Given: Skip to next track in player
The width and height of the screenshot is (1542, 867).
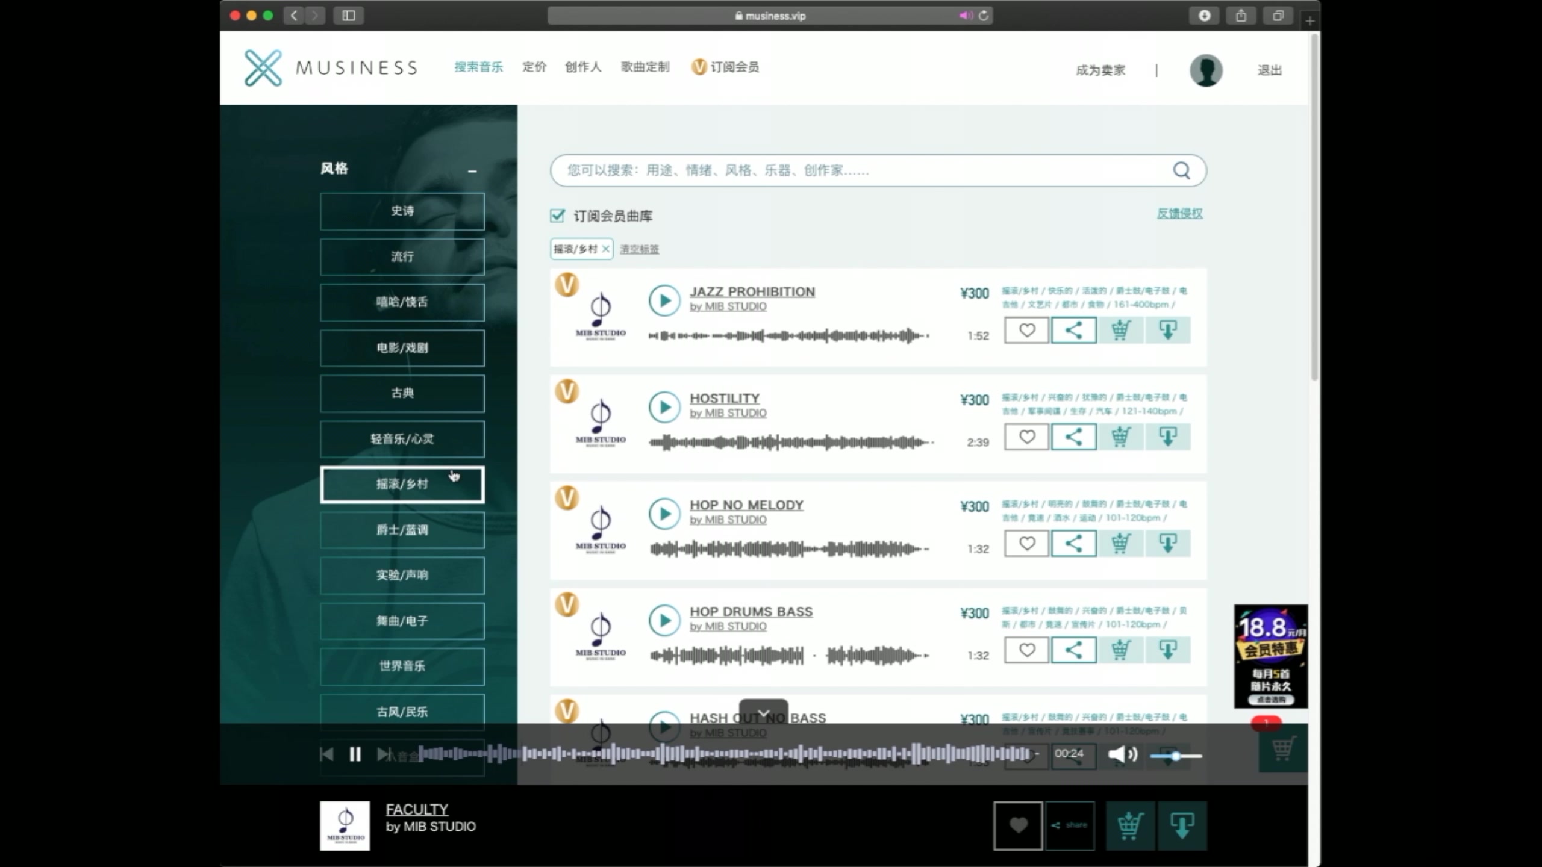Looking at the screenshot, I should point(383,754).
